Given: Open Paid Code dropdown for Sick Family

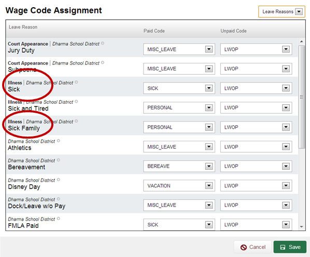Looking at the screenshot, I should pos(179,127).
